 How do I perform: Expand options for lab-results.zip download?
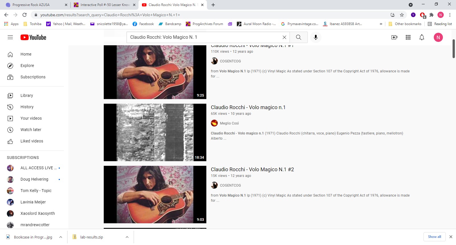[127, 237]
